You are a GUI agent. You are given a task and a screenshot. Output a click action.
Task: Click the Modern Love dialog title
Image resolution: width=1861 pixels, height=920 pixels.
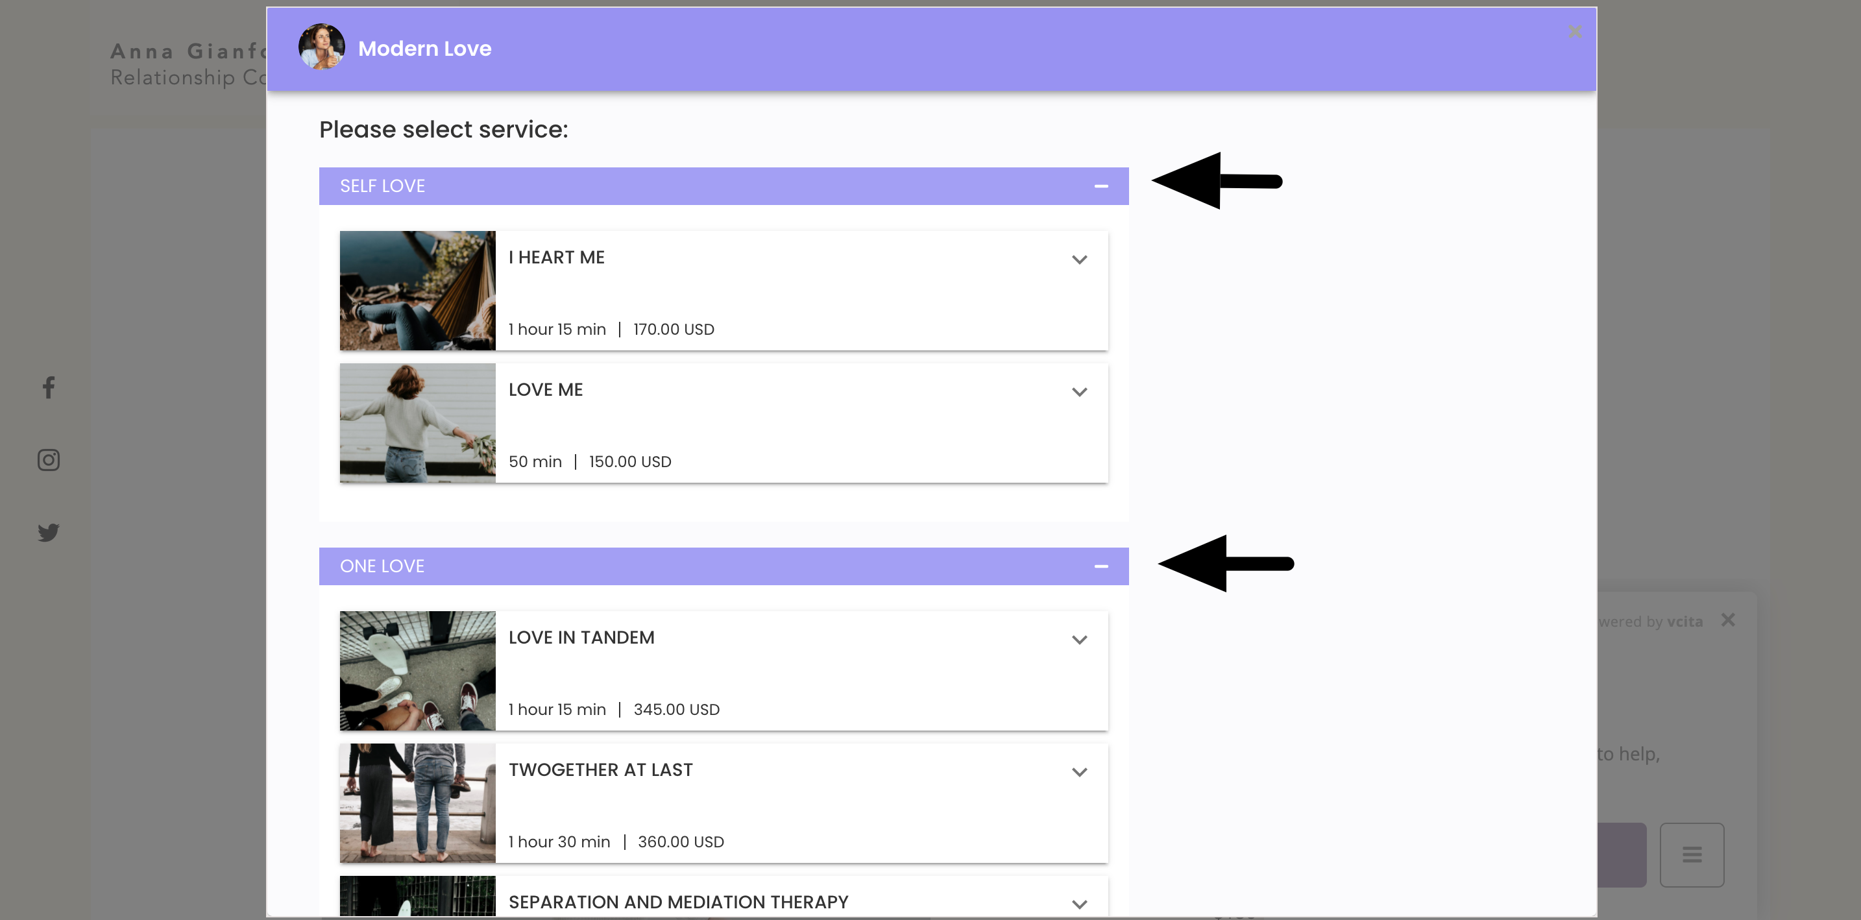425,49
